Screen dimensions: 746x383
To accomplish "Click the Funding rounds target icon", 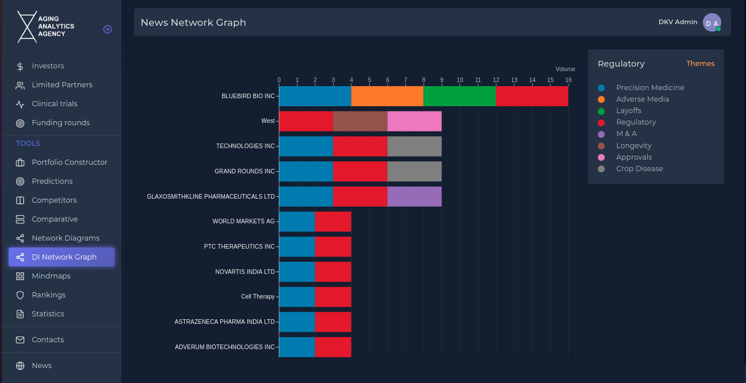I will 20,123.
